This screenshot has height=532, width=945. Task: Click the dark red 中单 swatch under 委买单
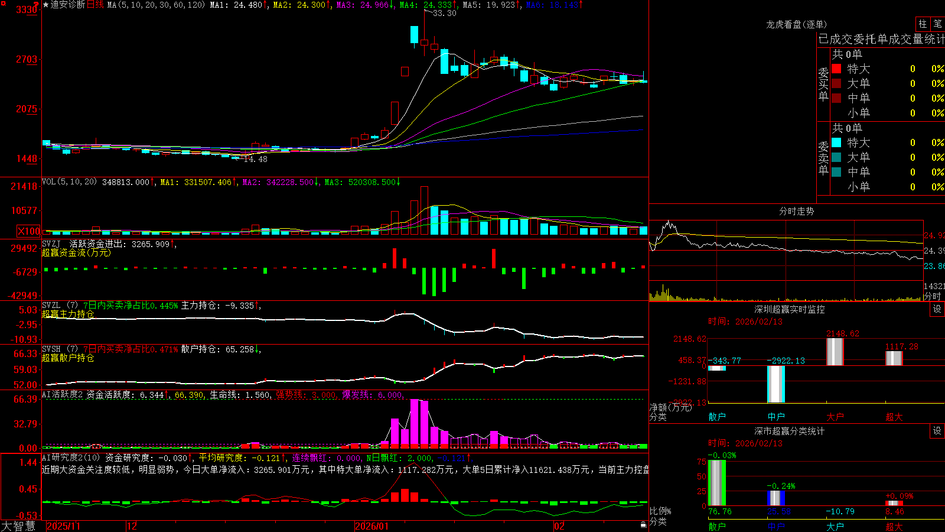(836, 98)
